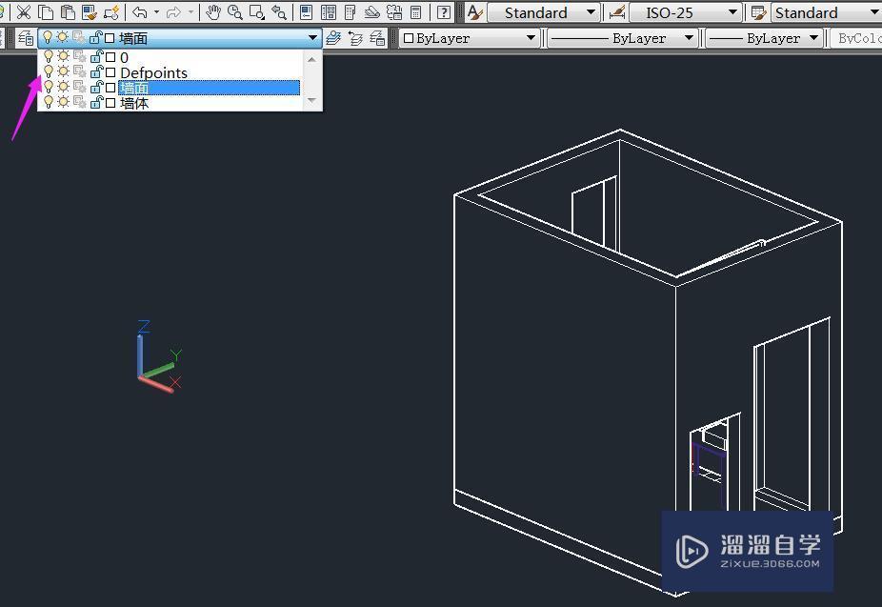Click the Layer Previous icon
Screen dimensions: 882x607
point(355,38)
